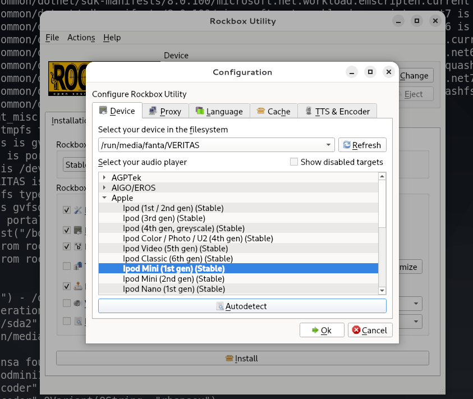The width and height of the screenshot is (473, 399).
Task: Open the Help menu
Action: click(x=112, y=38)
